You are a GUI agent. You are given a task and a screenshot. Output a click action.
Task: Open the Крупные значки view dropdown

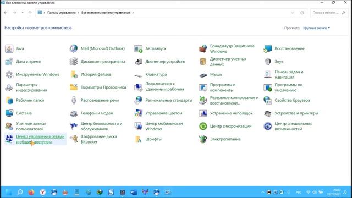tap(317, 28)
